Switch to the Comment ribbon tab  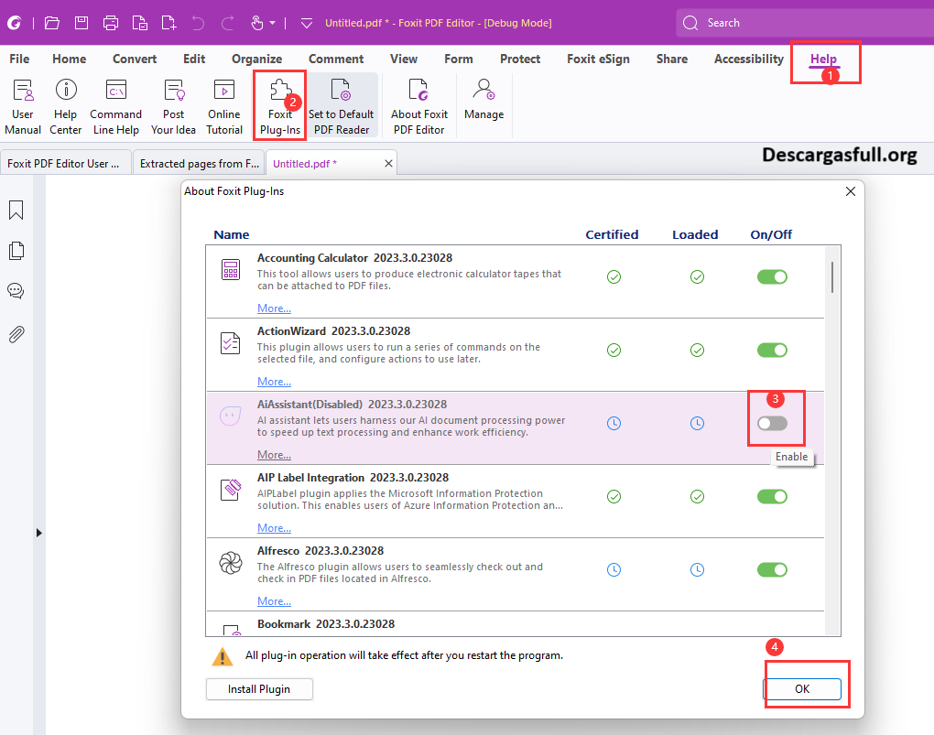pos(336,59)
